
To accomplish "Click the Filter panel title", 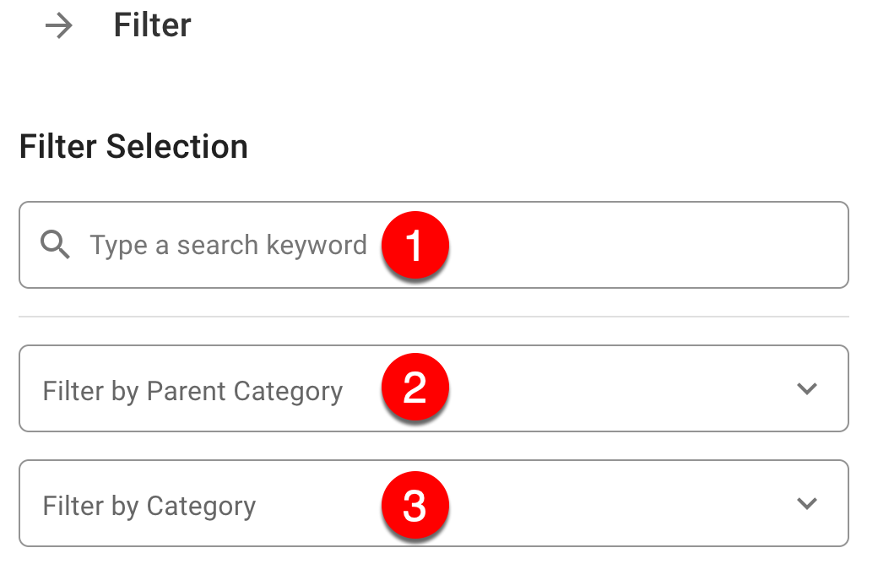I will click(x=152, y=26).
